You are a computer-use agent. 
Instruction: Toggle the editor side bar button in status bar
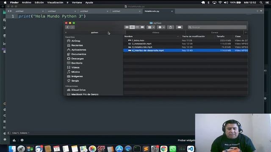9,133
